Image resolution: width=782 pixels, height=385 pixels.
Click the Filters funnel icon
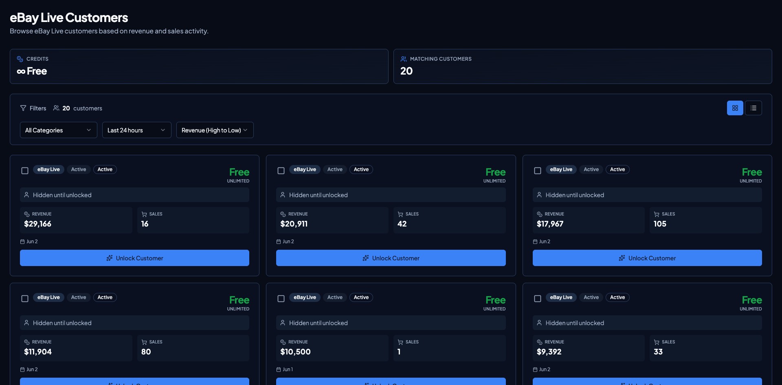[x=23, y=108]
